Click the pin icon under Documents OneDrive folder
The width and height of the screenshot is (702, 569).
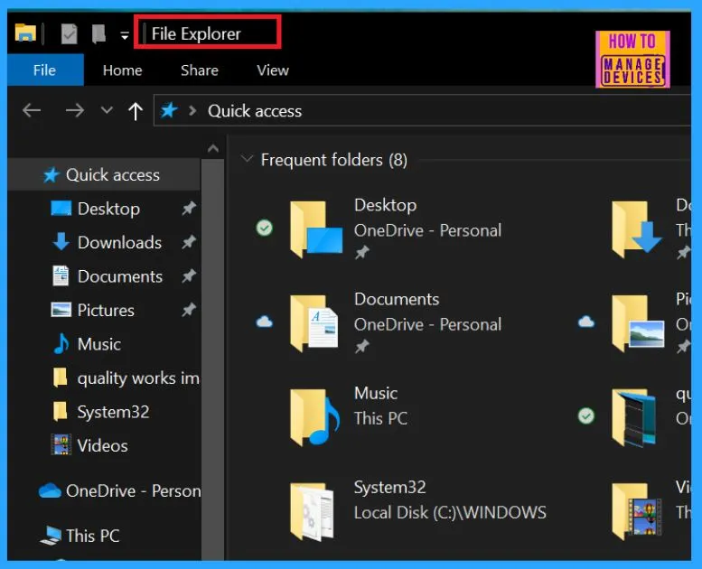click(361, 346)
